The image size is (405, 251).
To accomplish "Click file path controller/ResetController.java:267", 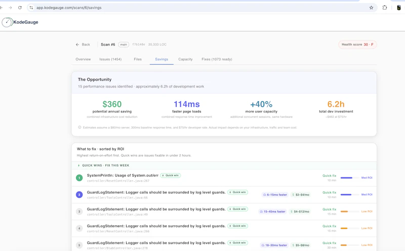I will (x=118, y=181).
